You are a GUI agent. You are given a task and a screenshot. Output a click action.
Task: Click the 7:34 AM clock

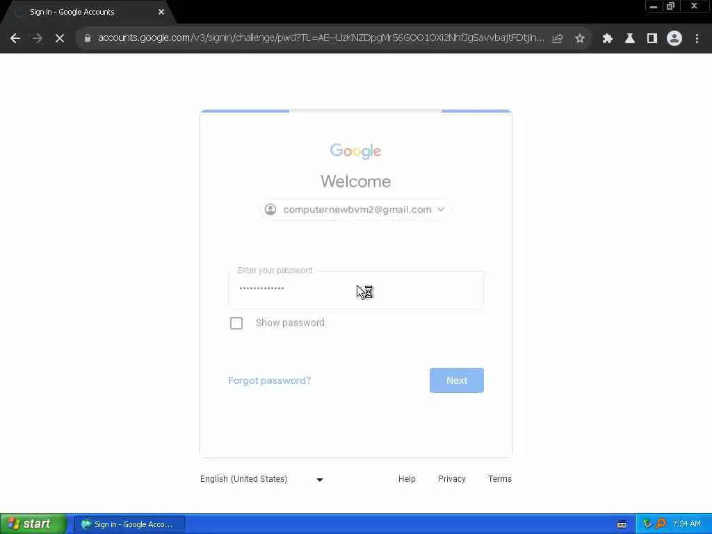(686, 524)
